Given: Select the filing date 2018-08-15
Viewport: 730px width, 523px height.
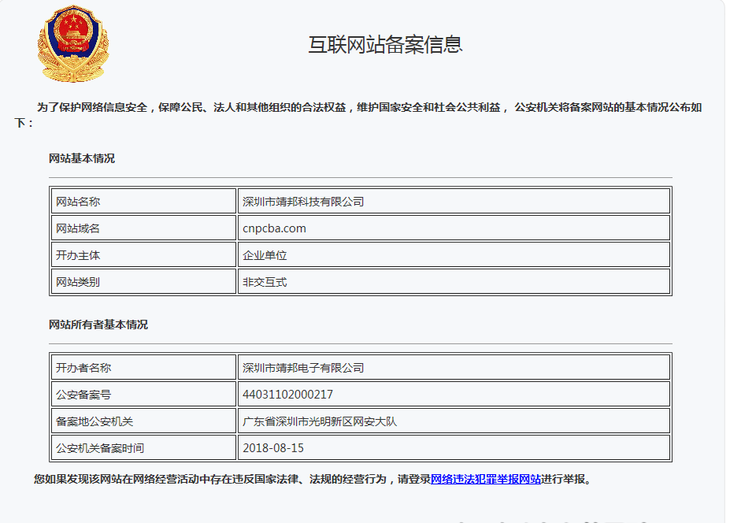Looking at the screenshot, I should click(273, 448).
